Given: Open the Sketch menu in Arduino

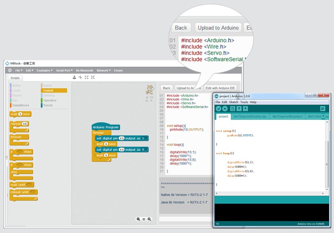Looking at the screenshot, I should click(x=233, y=102).
